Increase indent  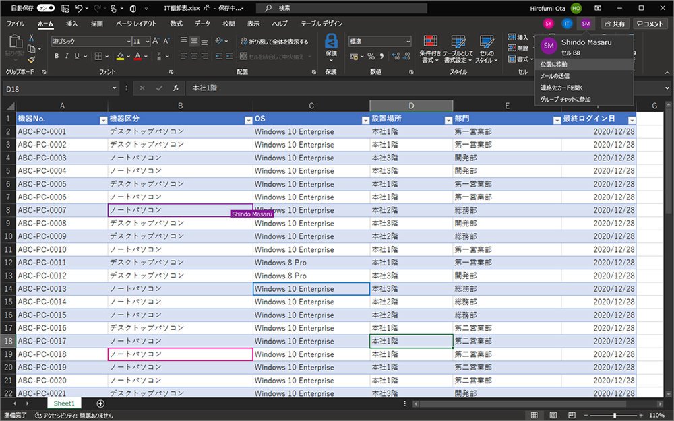click(230, 56)
